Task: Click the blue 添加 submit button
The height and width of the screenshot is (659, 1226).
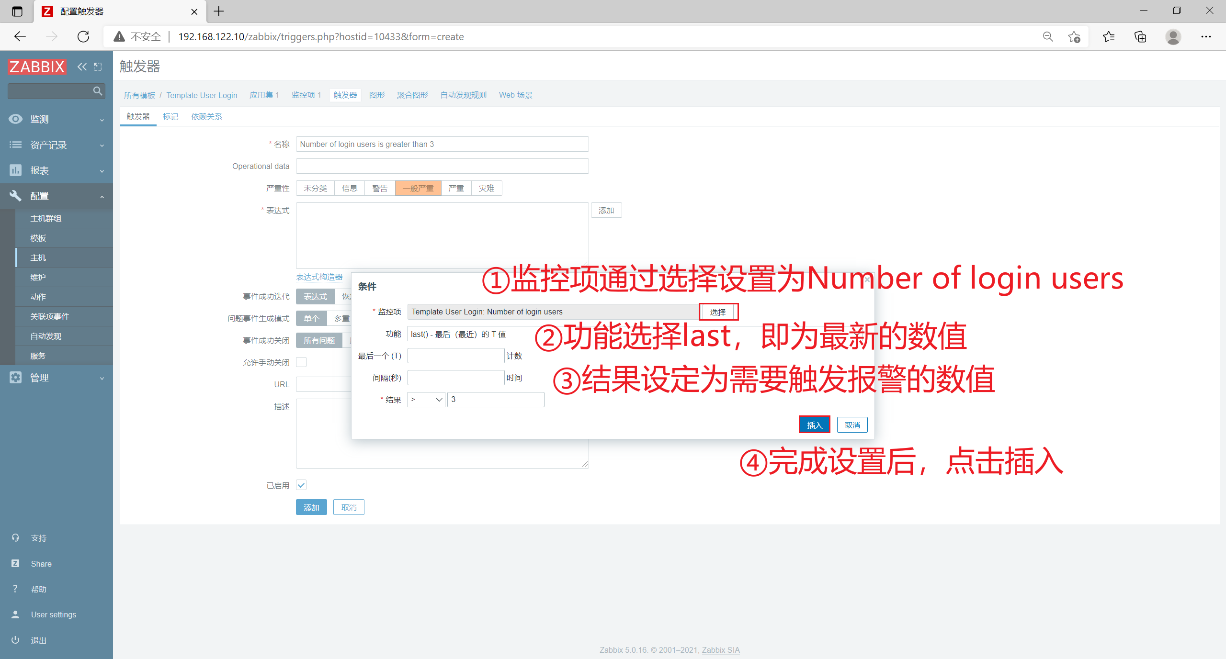Action: tap(311, 507)
